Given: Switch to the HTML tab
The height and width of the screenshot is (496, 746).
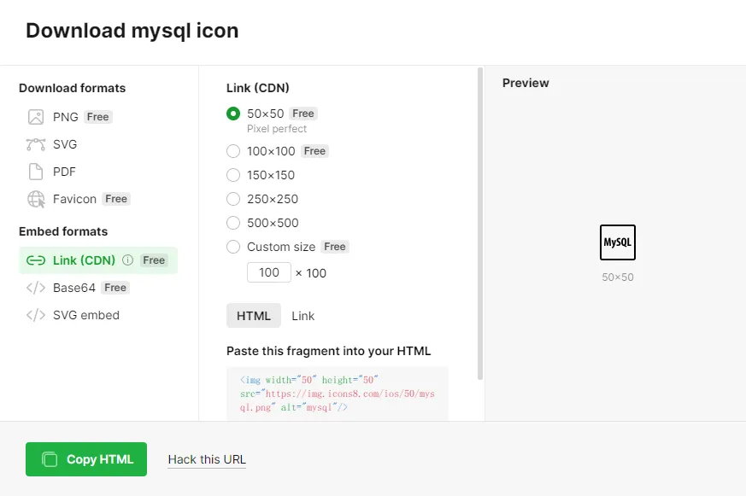Looking at the screenshot, I should [254, 316].
